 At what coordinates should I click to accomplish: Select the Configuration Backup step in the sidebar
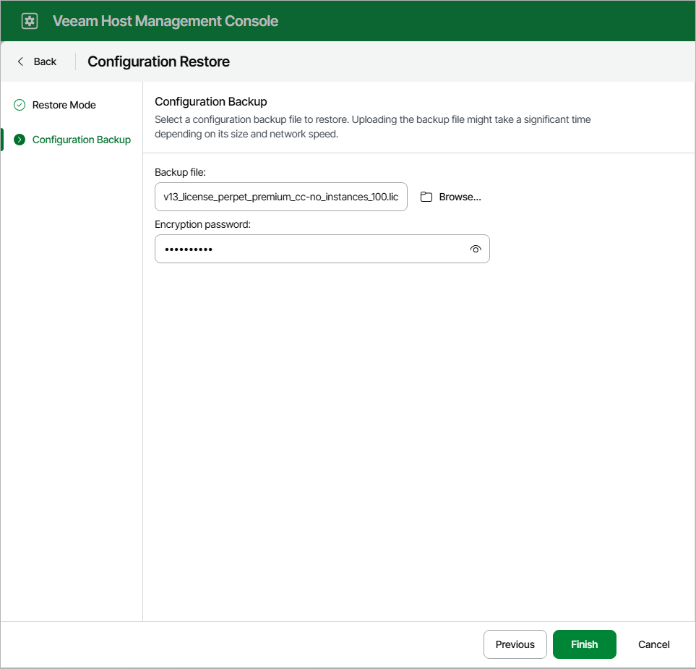tap(81, 140)
